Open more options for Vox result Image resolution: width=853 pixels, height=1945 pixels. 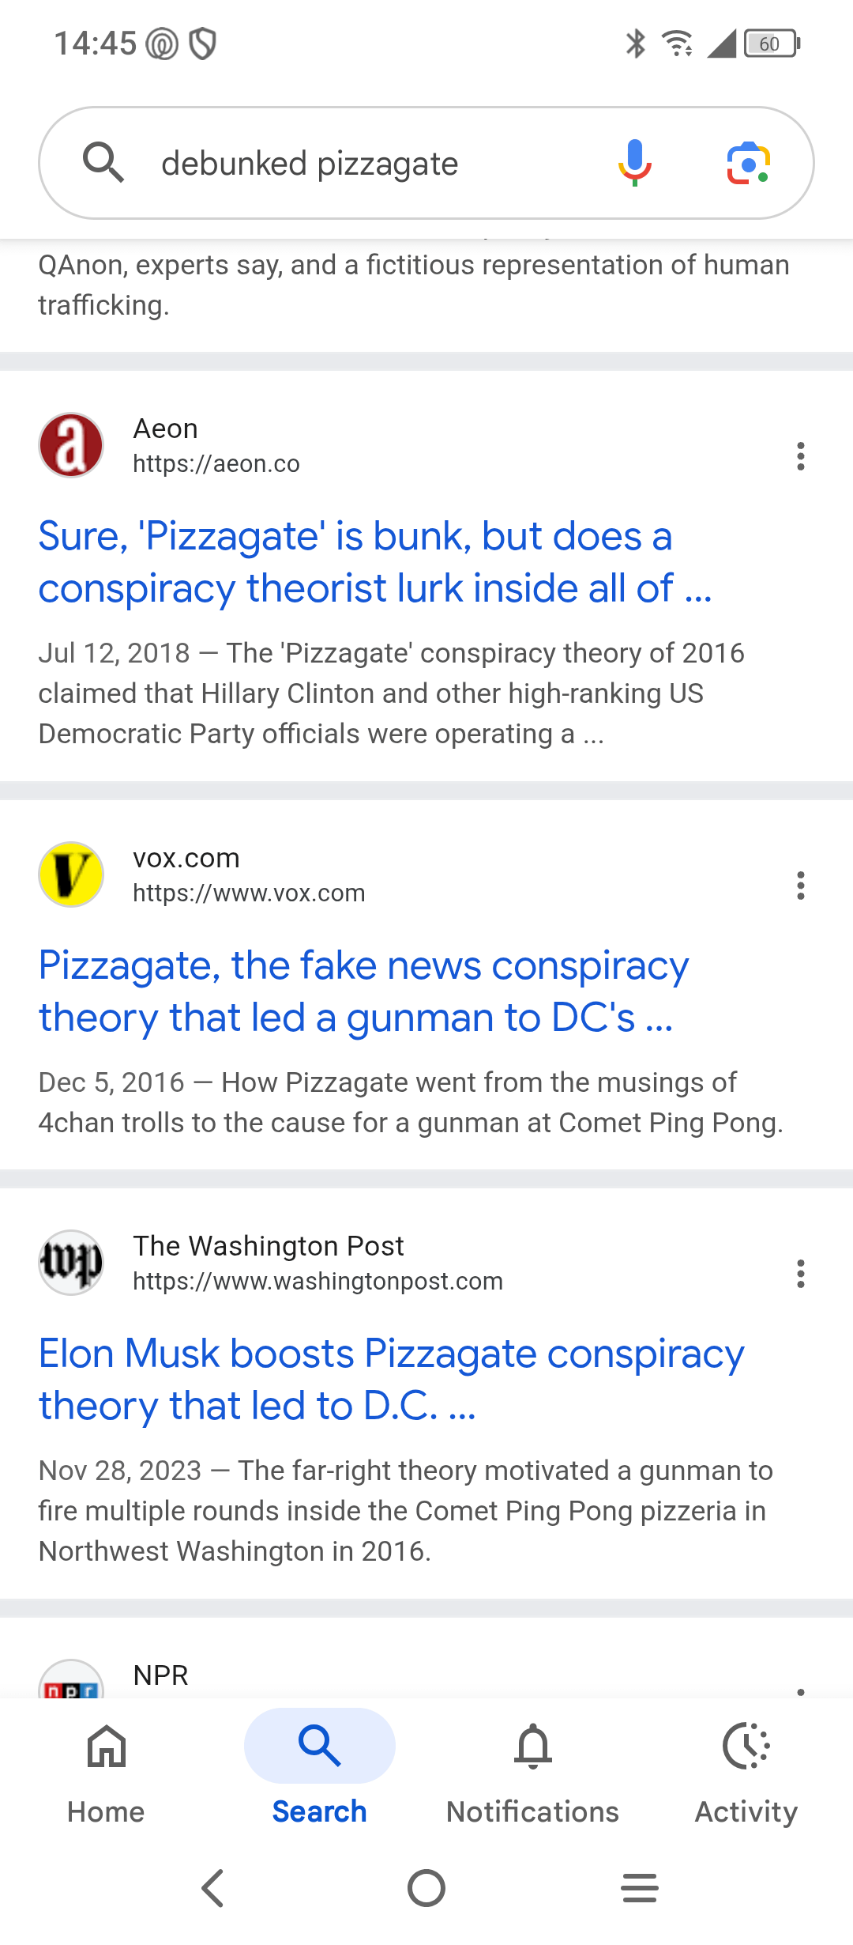[x=800, y=886]
